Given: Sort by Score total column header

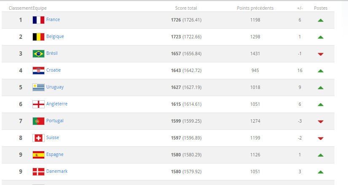Looking at the screenshot, I should (x=186, y=8).
